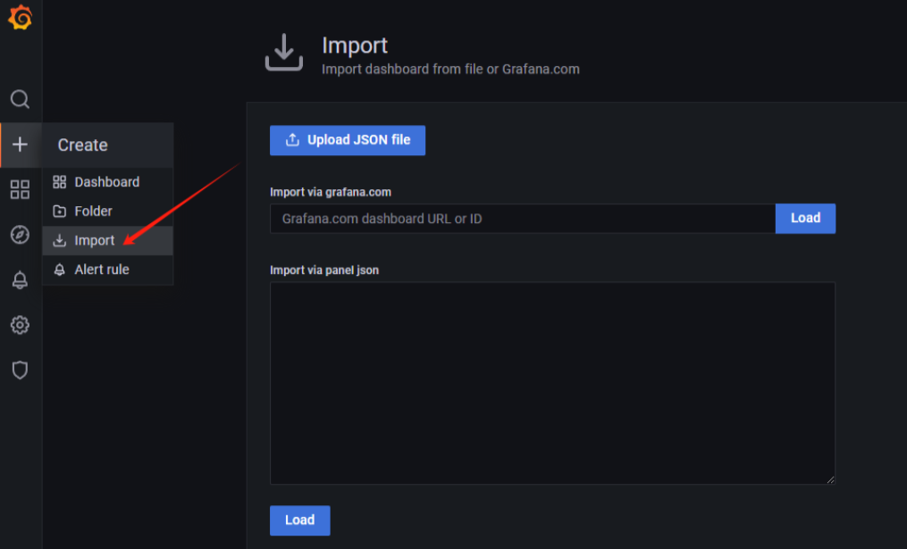Choose Import from the Create menu
The width and height of the screenshot is (907, 549).
coord(107,240)
